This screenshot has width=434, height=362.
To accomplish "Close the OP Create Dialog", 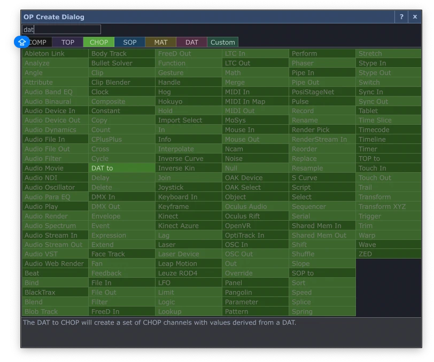I will [415, 17].
